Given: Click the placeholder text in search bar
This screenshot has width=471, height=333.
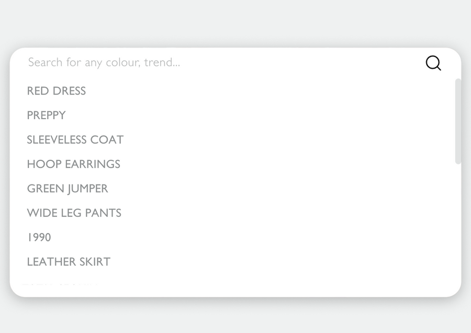Looking at the screenshot, I should pos(105,62).
